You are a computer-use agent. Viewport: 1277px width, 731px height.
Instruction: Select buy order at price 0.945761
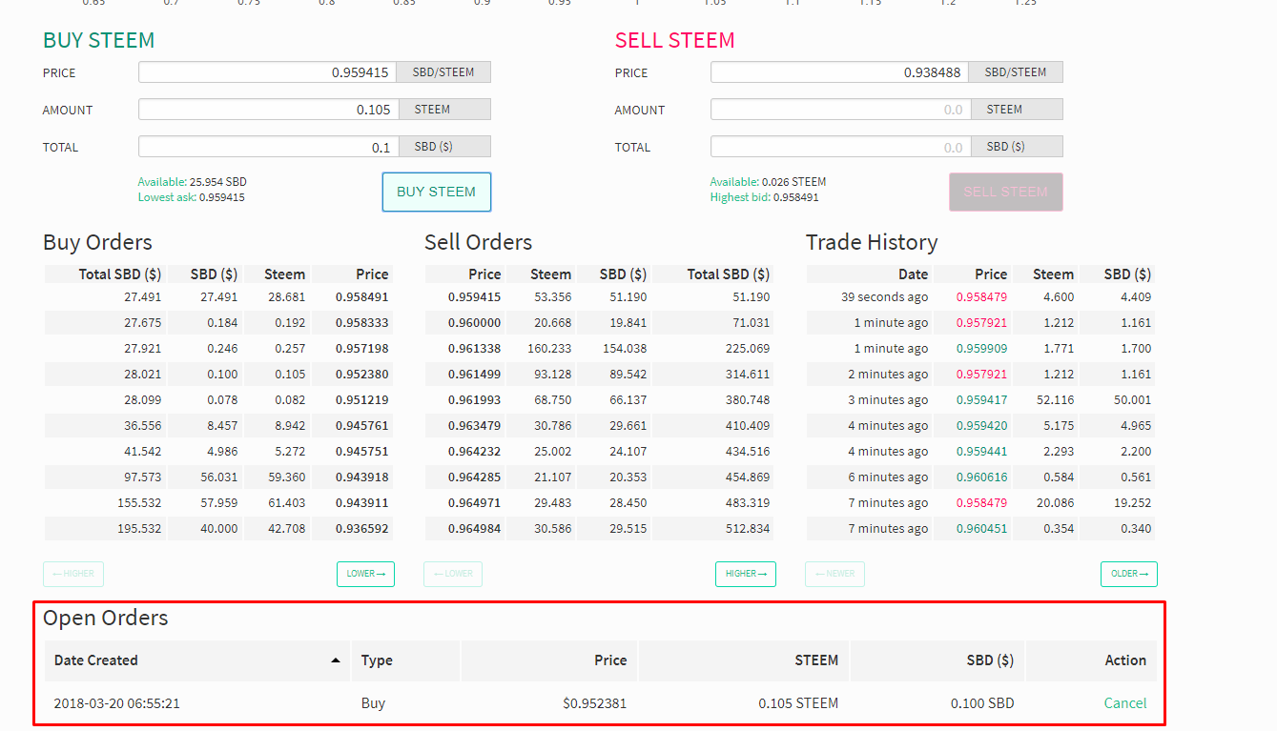[218, 426]
